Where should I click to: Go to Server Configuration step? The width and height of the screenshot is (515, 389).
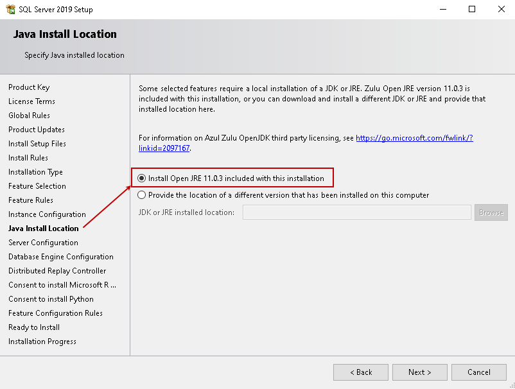43,243
